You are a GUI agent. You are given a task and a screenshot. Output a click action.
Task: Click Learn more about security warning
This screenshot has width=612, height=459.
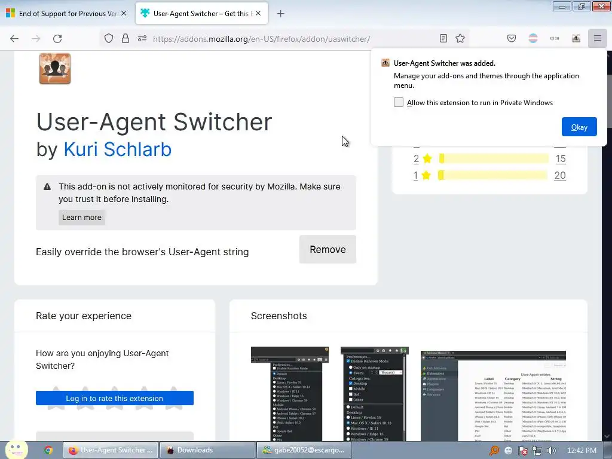[x=81, y=218]
